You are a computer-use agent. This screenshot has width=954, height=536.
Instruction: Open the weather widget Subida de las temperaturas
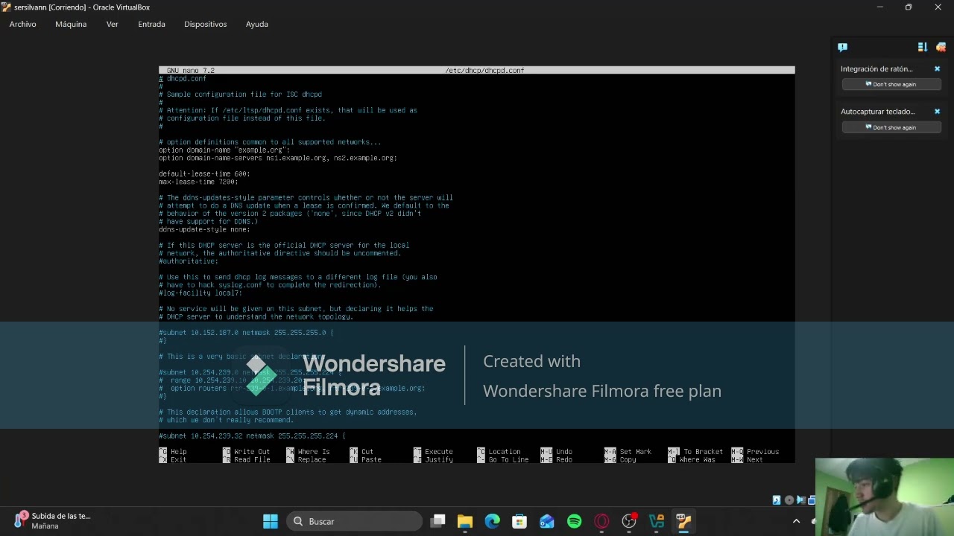click(x=54, y=520)
